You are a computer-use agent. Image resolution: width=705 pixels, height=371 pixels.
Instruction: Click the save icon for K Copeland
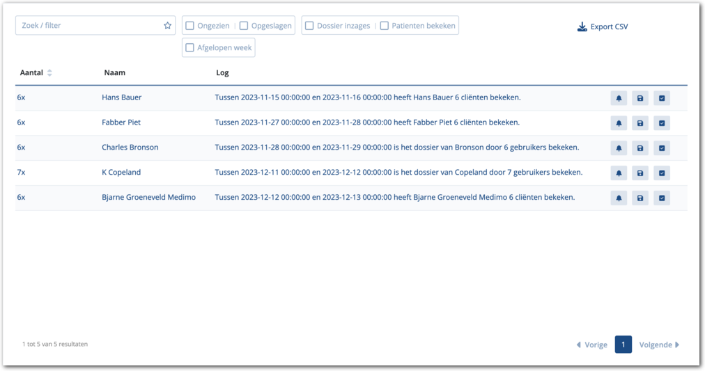tap(640, 173)
